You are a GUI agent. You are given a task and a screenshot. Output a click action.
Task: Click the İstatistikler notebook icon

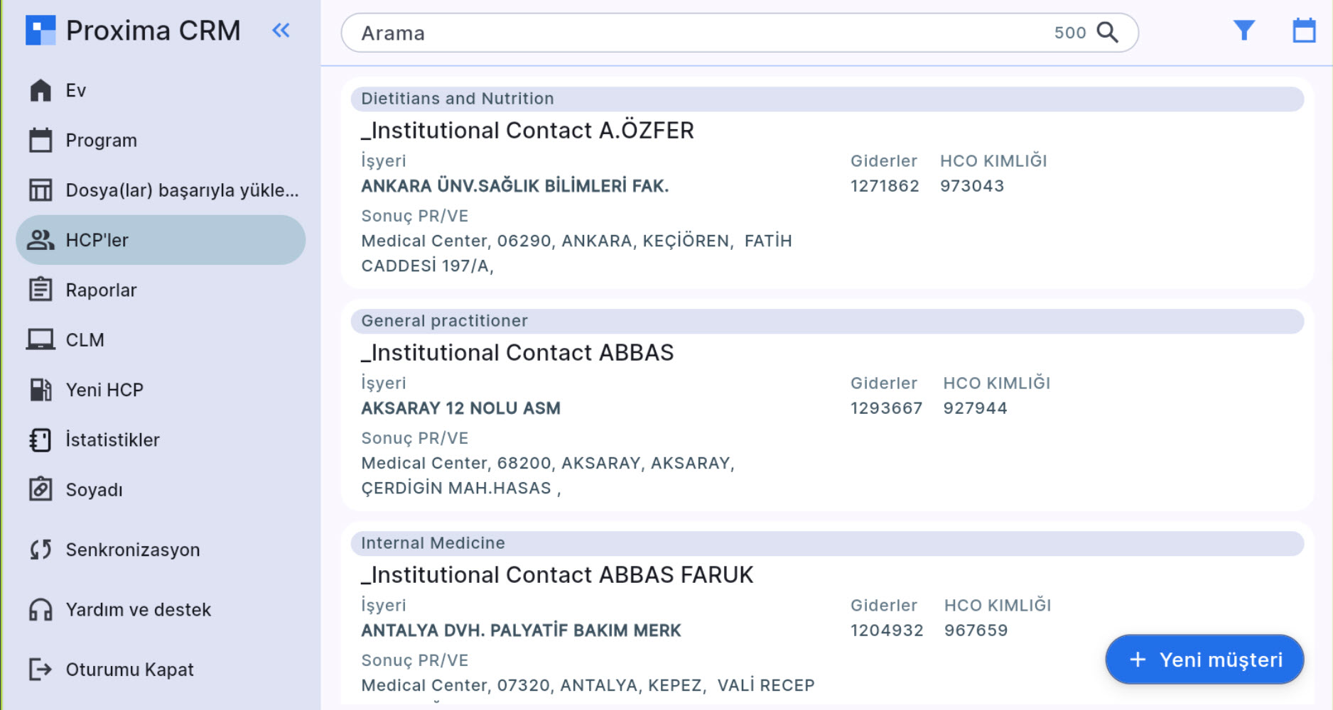pyautogui.click(x=41, y=440)
